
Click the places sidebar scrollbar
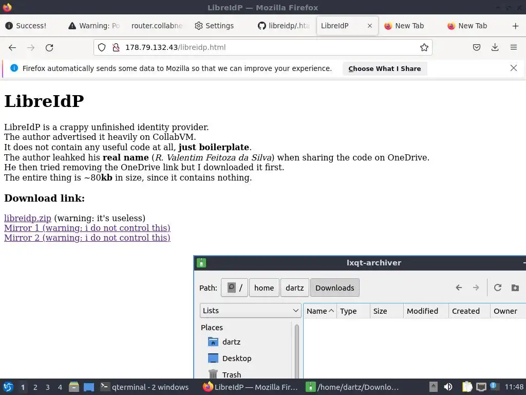pyautogui.click(x=297, y=351)
